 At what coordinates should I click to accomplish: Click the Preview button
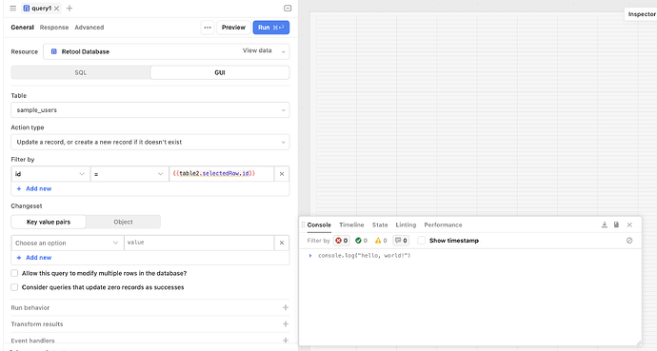coord(233,28)
